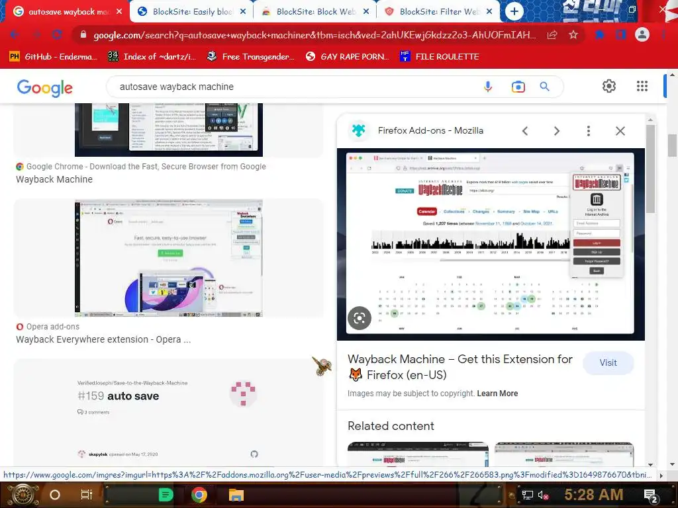Open network icon in system tray

coord(527,495)
